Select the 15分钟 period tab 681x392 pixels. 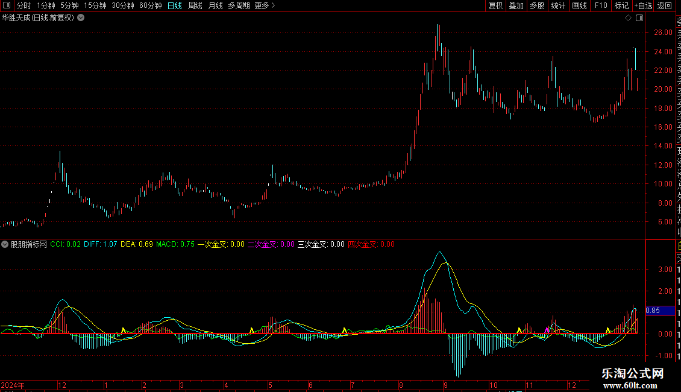[x=95, y=5]
